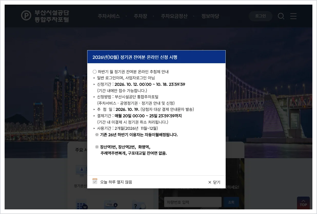Open the 정보마당 menu
The width and height of the screenshot is (317, 214).
click(210, 16)
